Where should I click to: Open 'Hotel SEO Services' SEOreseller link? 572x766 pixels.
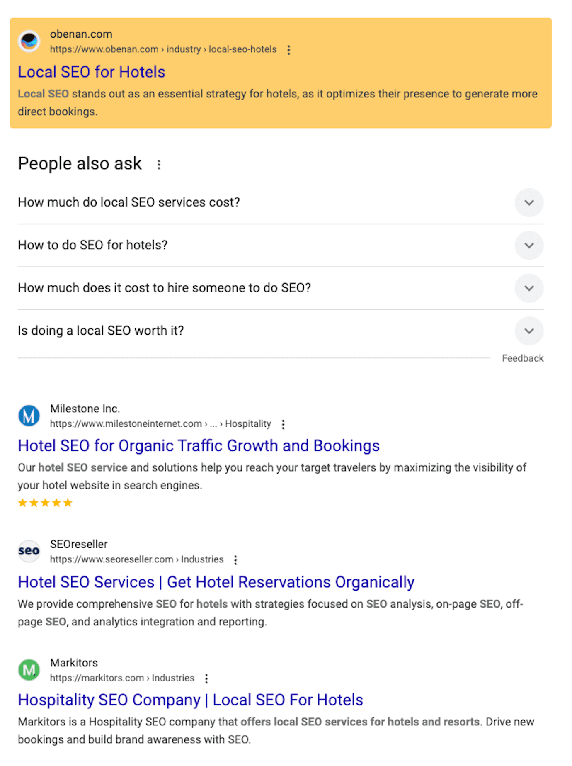pyautogui.click(x=216, y=582)
